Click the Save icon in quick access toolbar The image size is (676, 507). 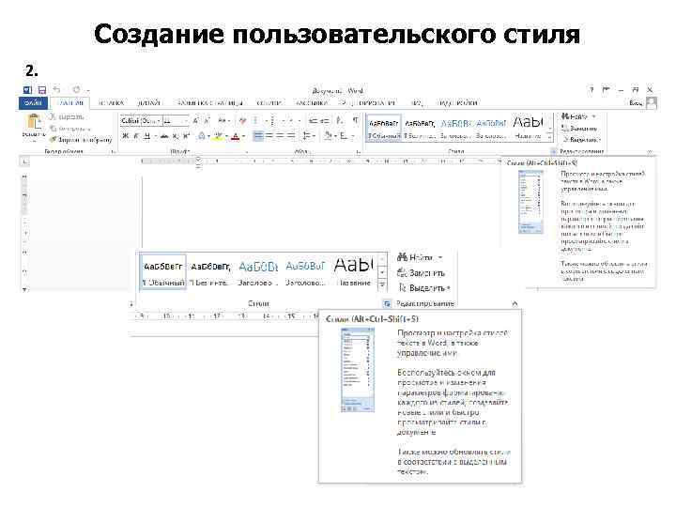point(42,90)
